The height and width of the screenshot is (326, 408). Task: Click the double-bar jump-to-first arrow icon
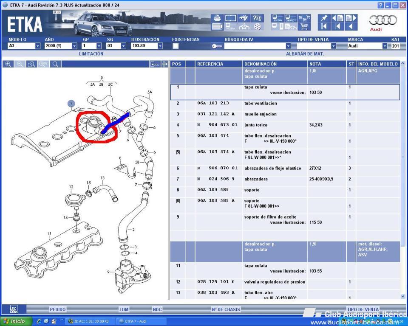pyautogui.click(x=324, y=26)
